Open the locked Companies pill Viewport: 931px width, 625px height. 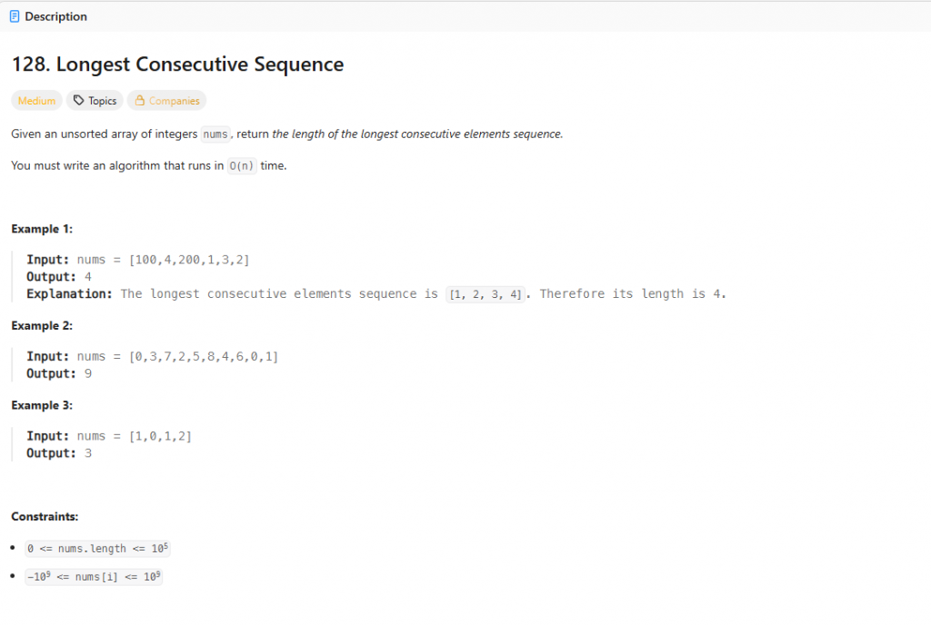[167, 101]
